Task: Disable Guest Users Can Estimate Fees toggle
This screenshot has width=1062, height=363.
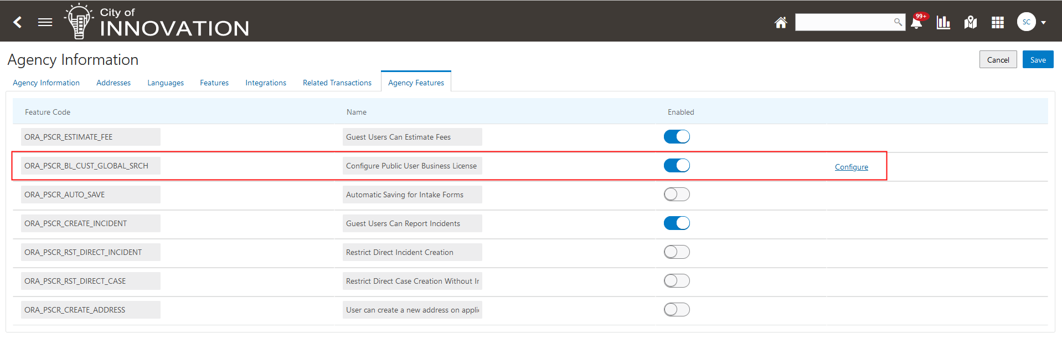Action: click(x=677, y=137)
